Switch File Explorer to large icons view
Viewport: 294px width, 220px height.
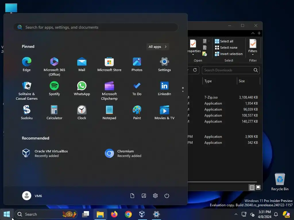(258, 187)
